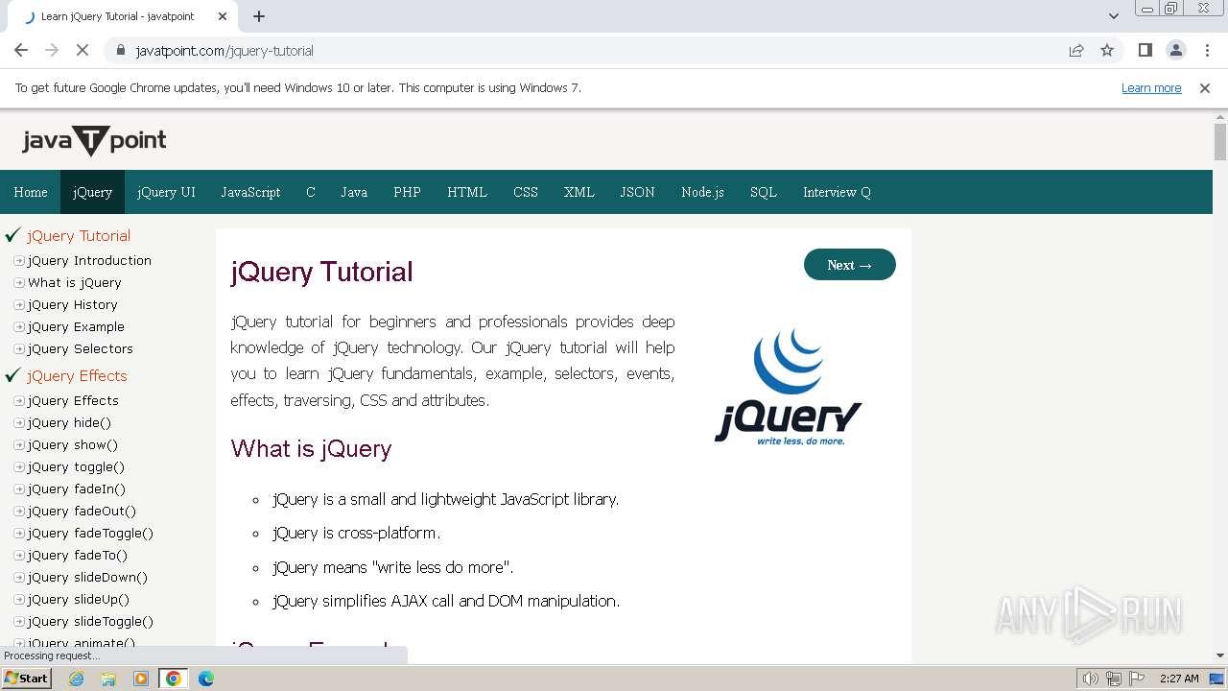Stop loading the page
1228x691 pixels.
click(83, 50)
